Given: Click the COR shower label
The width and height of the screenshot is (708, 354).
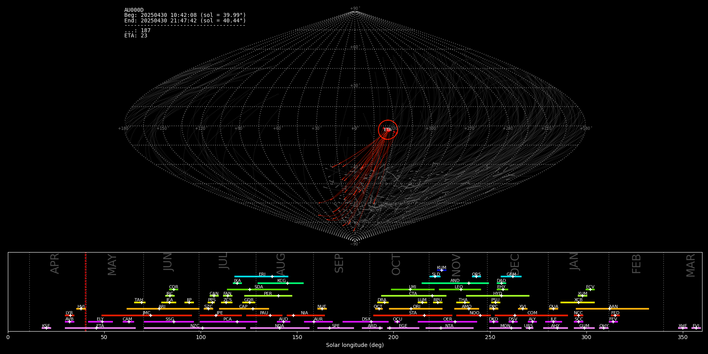Looking at the screenshot, I should pos(174,287).
